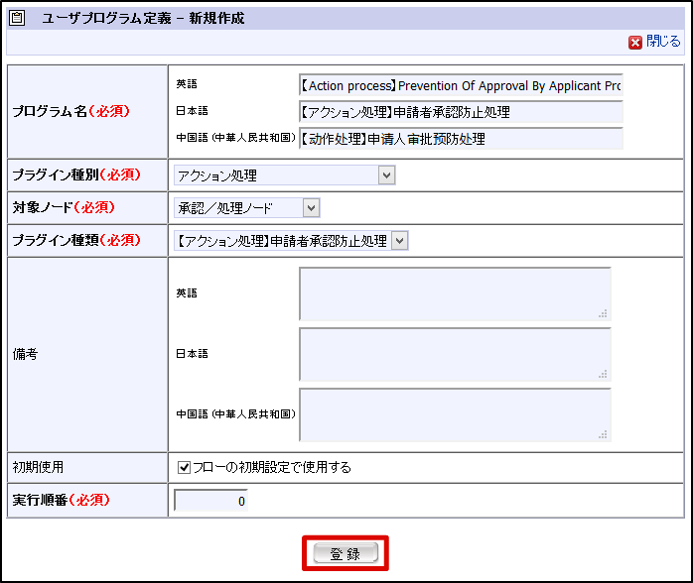Click the red X close icon
The width and height of the screenshot is (693, 583).
[x=634, y=43]
